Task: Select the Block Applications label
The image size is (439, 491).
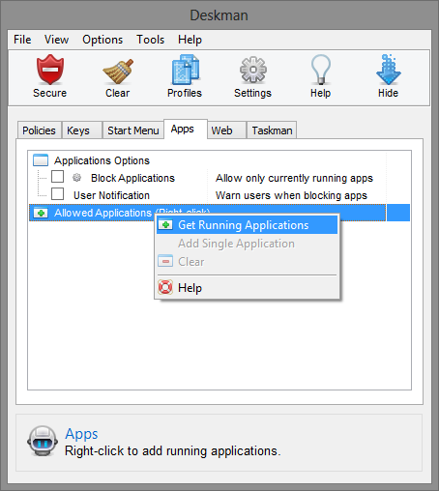Action: (132, 178)
